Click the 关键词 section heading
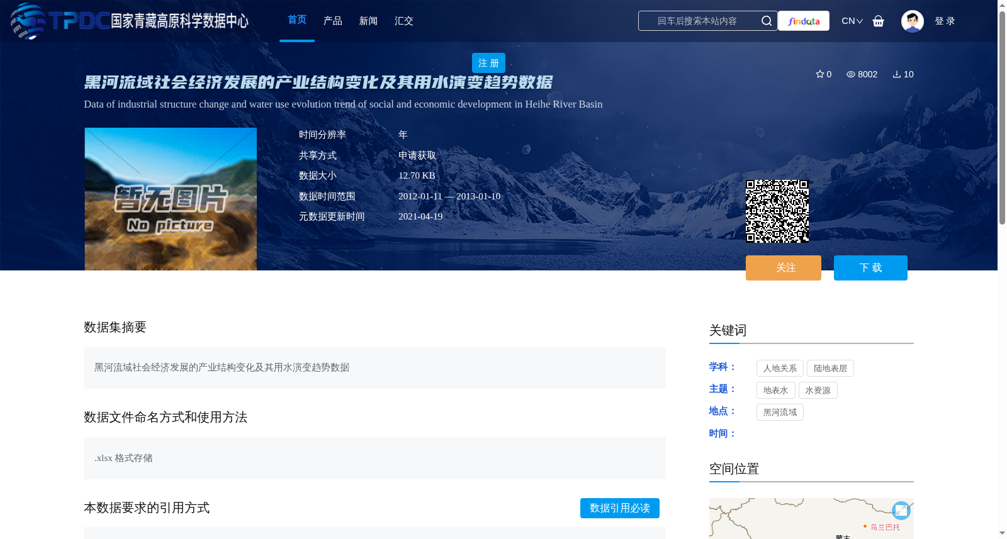This screenshot has width=1007, height=539. pyautogui.click(x=728, y=330)
